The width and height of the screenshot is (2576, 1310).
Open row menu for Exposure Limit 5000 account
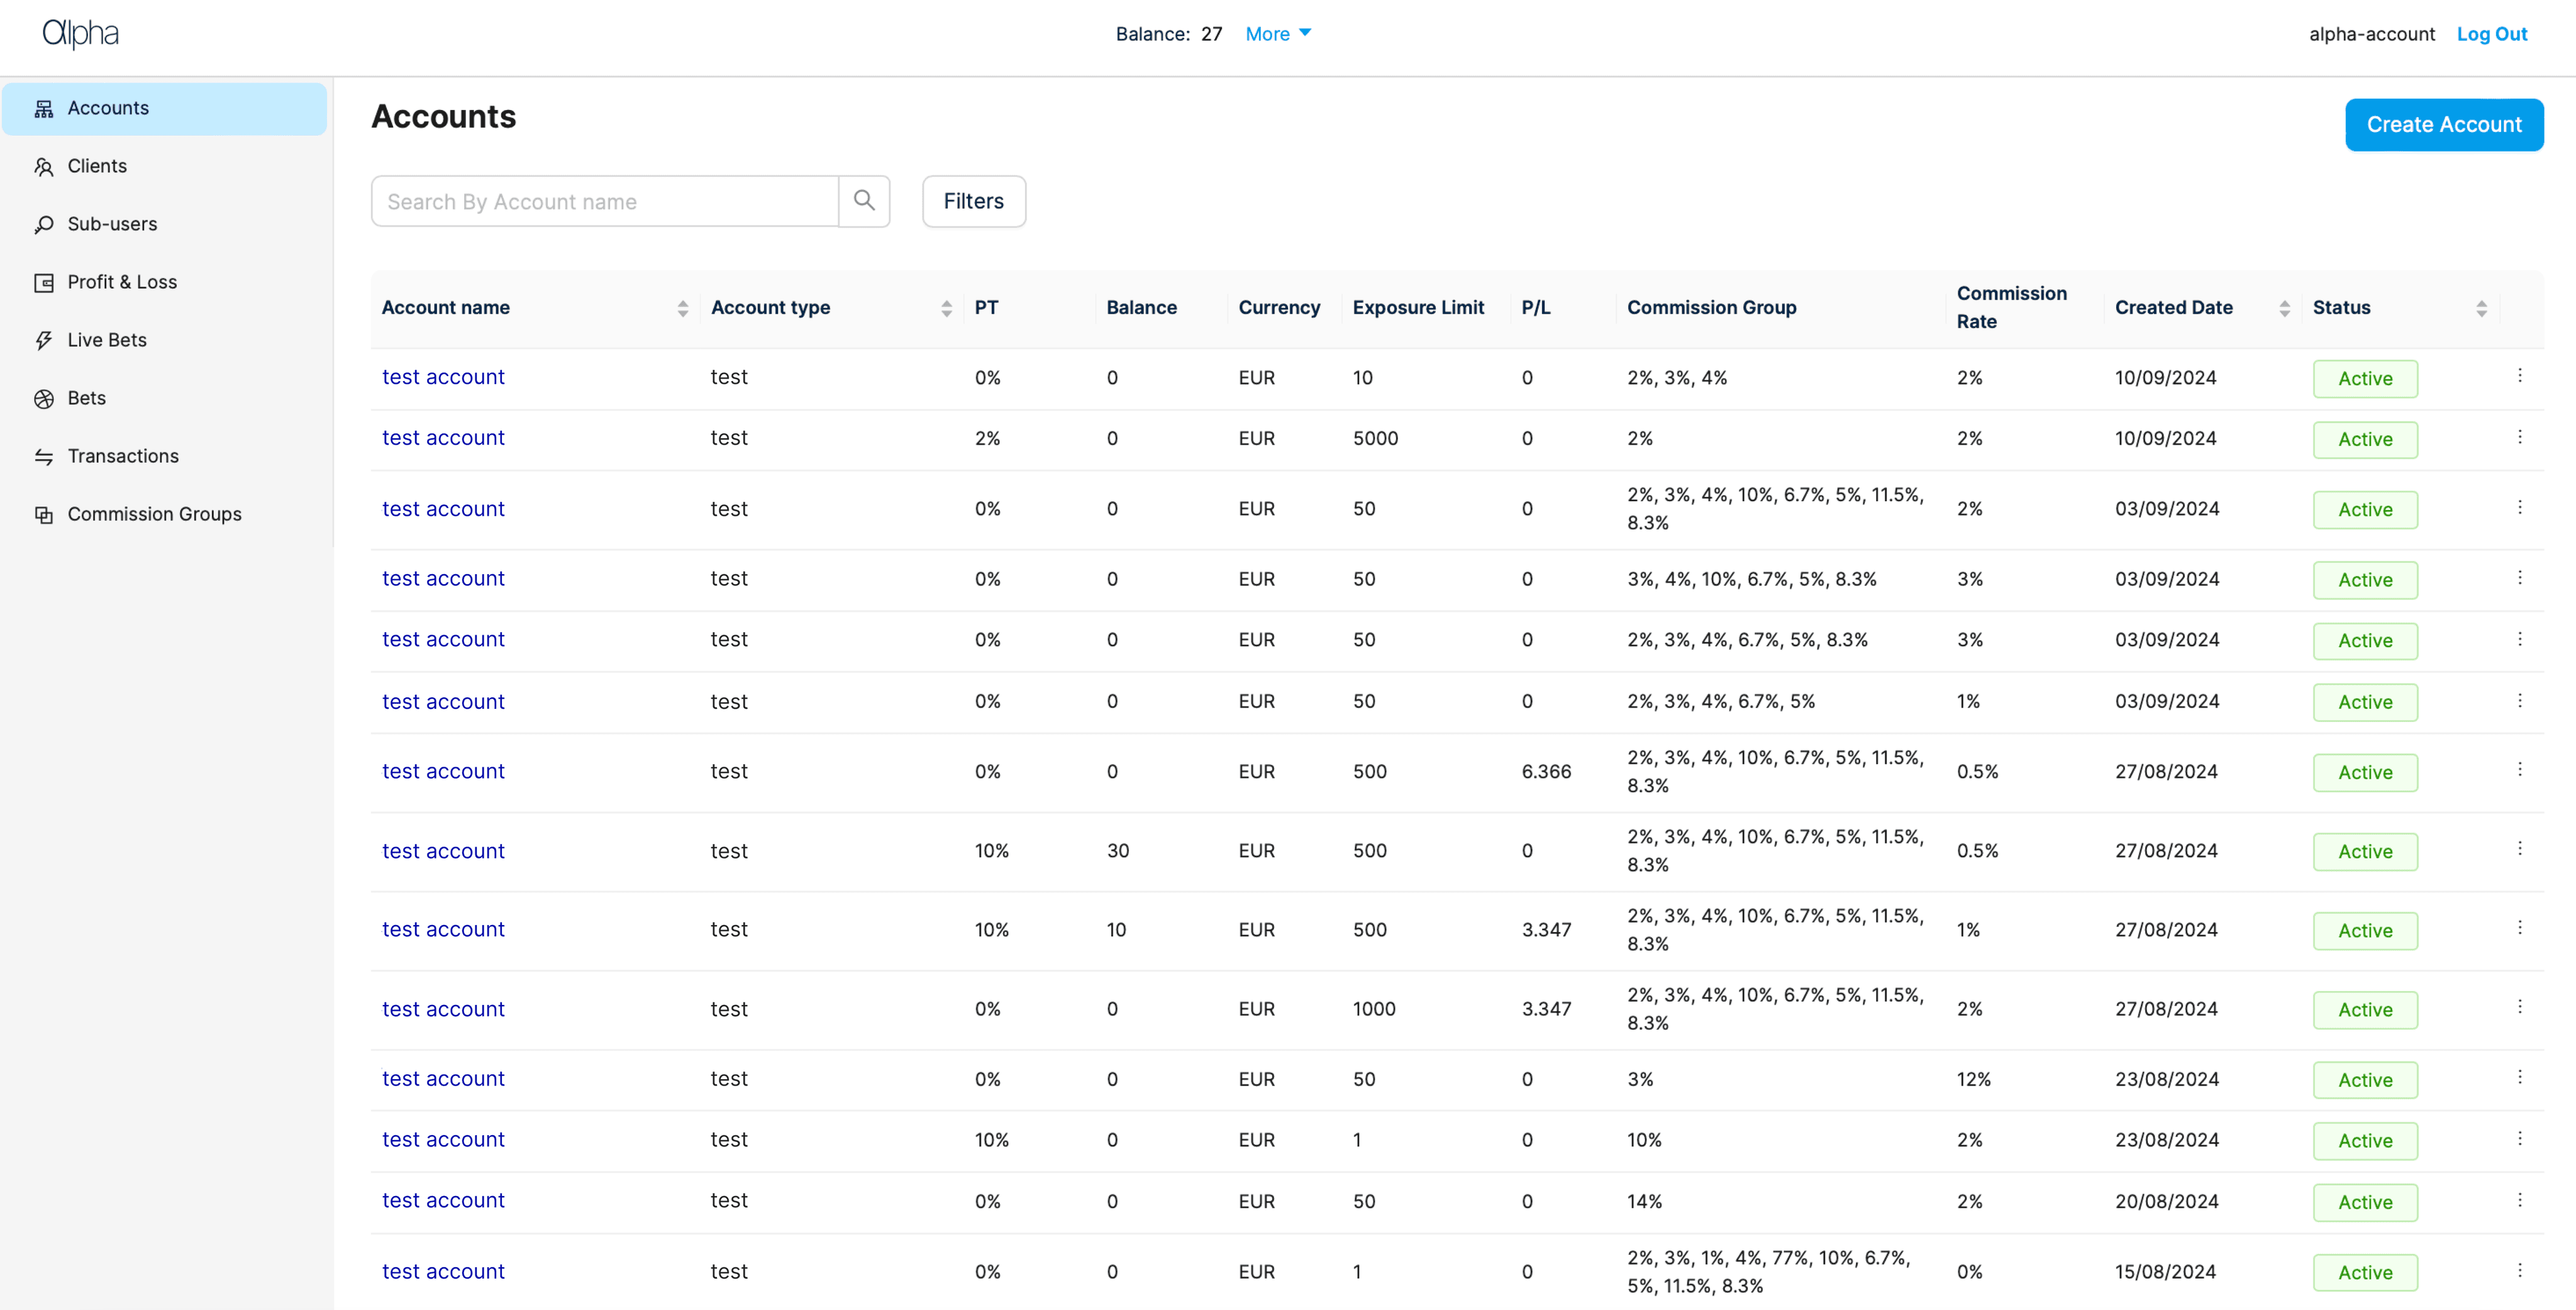coord(2519,437)
